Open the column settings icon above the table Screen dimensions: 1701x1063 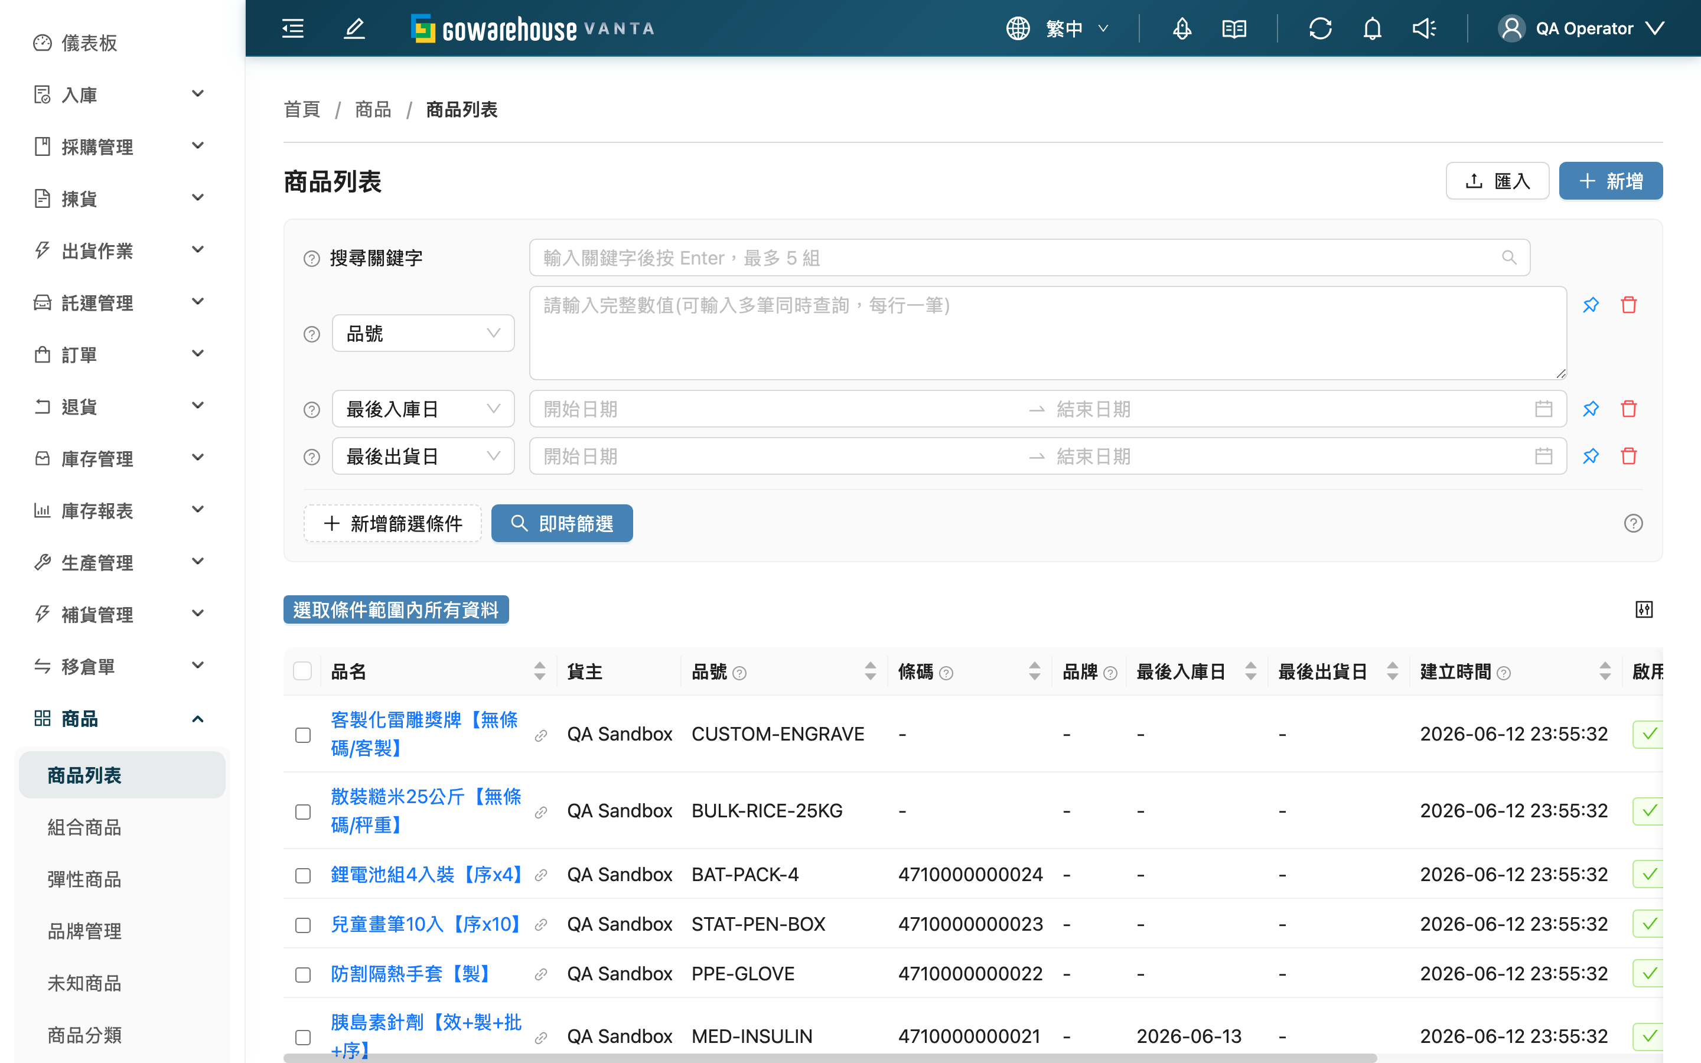point(1643,609)
